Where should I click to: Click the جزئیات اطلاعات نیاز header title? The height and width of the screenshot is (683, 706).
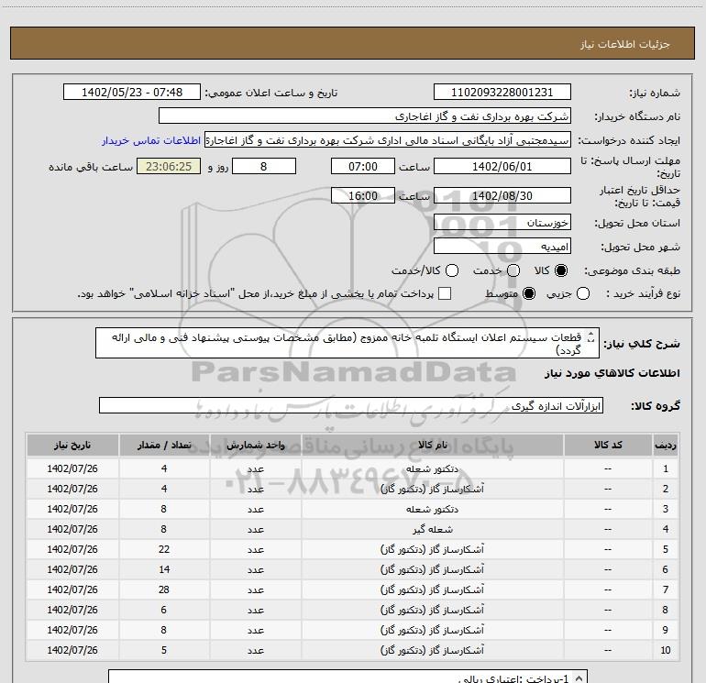coord(625,44)
